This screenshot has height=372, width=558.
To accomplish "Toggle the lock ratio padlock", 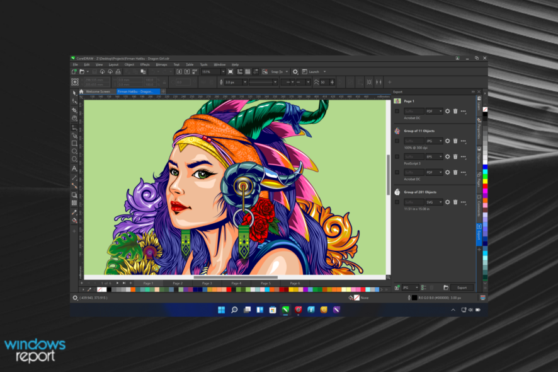I will pyautogui.click(x=164, y=83).
